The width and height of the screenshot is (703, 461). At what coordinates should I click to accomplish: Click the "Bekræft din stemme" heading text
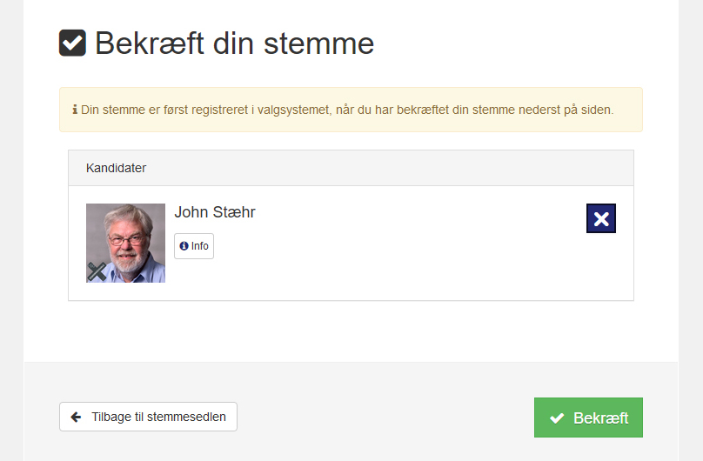pos(234,43)
